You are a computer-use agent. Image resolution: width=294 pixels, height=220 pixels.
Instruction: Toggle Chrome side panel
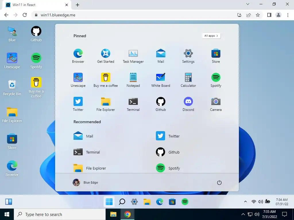pyautogui.click(x=269, y=15)
